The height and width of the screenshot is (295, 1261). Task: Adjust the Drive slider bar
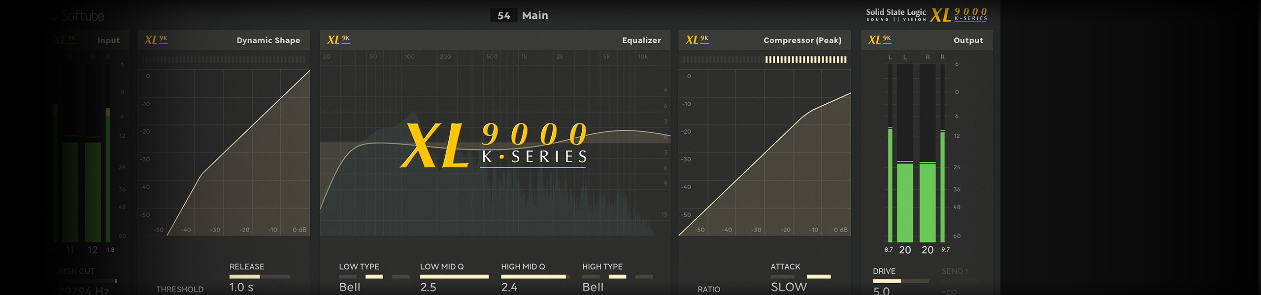[x=900, y=281]
